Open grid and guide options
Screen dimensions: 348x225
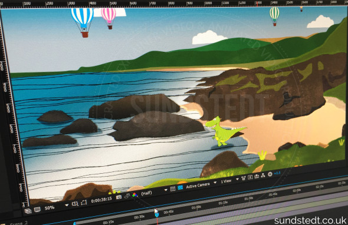[75, 204]
